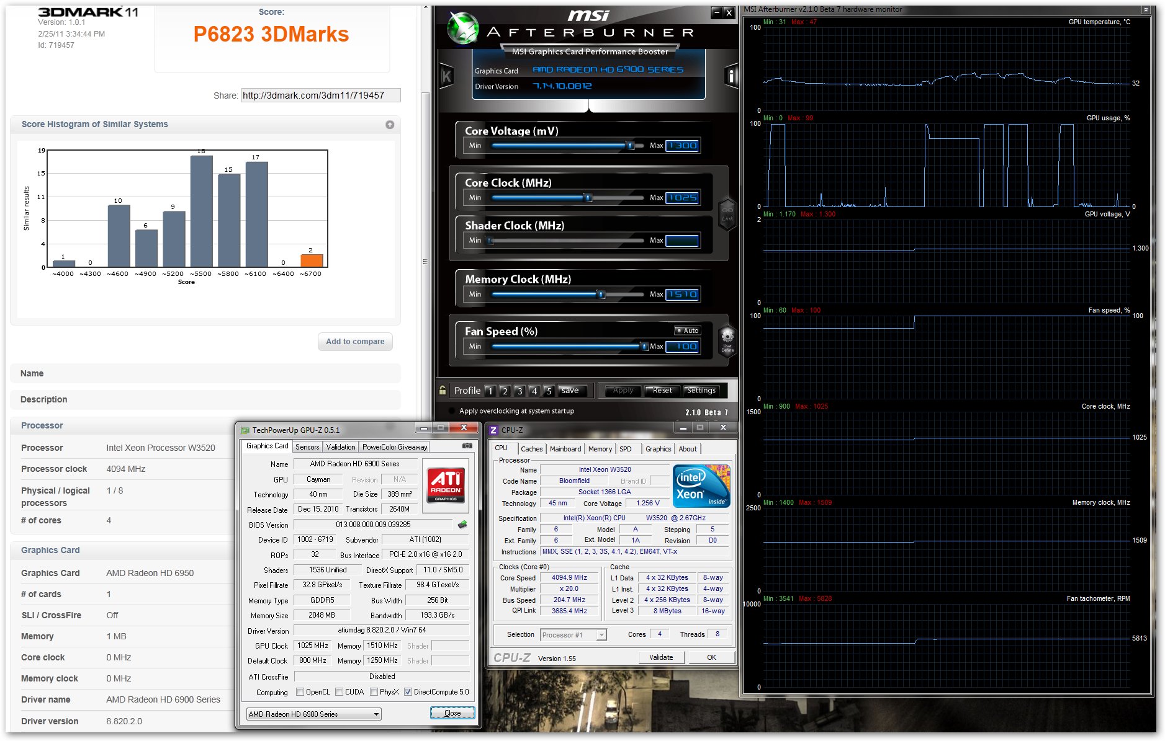Toggle the Link clocks hexagon button
Screen dimensions: 1165x741
pyautogui.click(x=727, y=214)
